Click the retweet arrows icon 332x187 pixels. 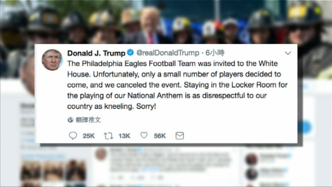click(108, 136)
